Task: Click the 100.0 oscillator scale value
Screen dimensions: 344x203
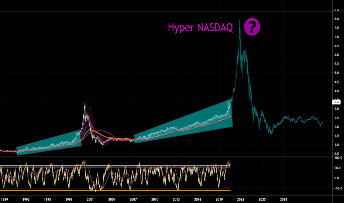Action: (338, 158)
